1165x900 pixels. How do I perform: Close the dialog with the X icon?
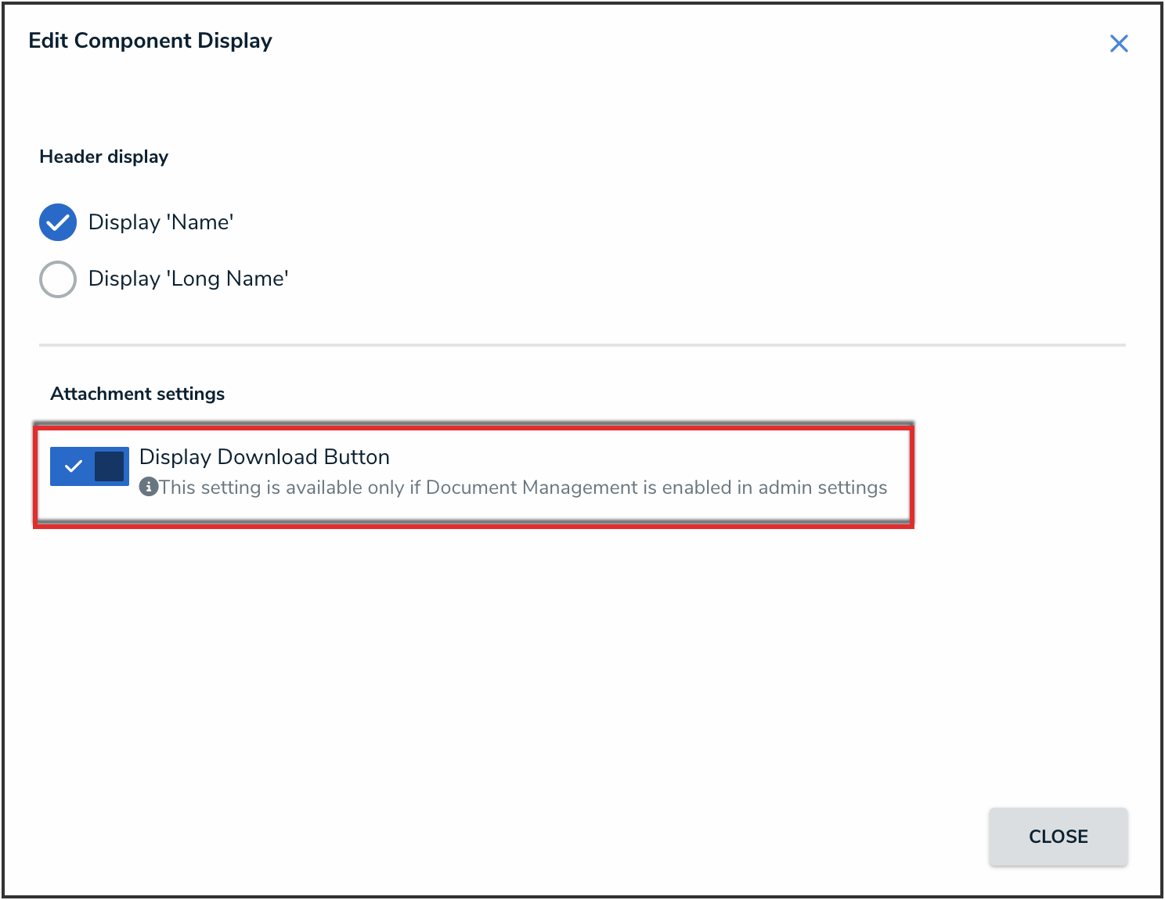point(1119,44)
